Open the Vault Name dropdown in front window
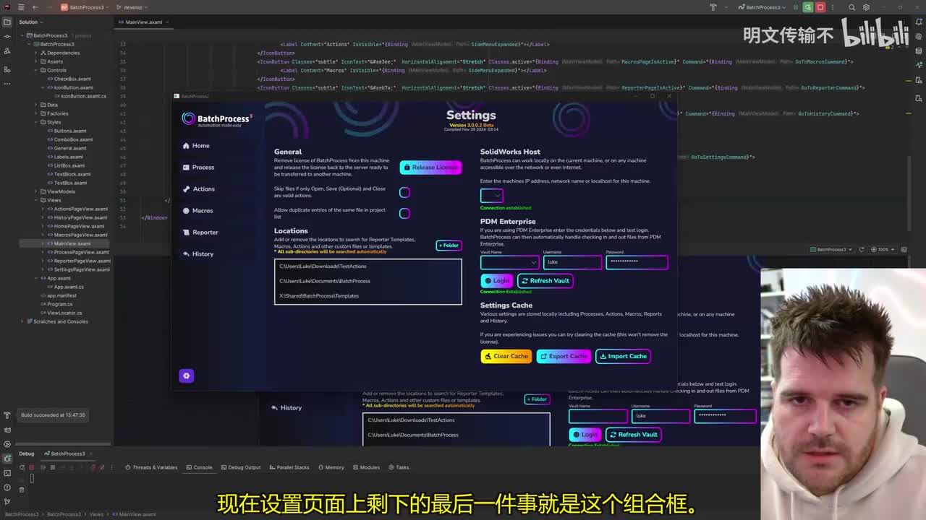This screenshot has width=926, height=520. coord(509,262)
